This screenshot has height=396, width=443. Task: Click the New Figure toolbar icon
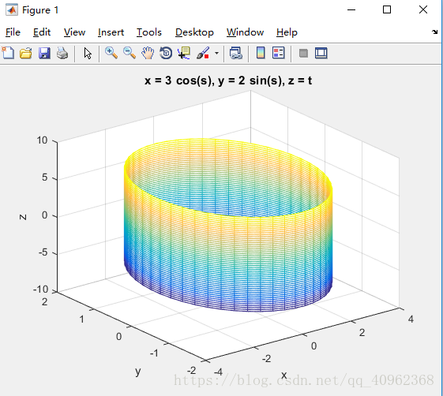[x=8, y=53]
